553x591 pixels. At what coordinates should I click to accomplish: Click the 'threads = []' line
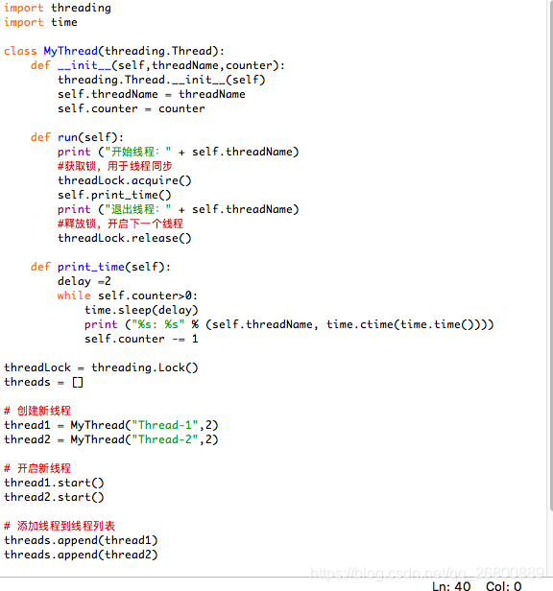click(x=43, y=382)
